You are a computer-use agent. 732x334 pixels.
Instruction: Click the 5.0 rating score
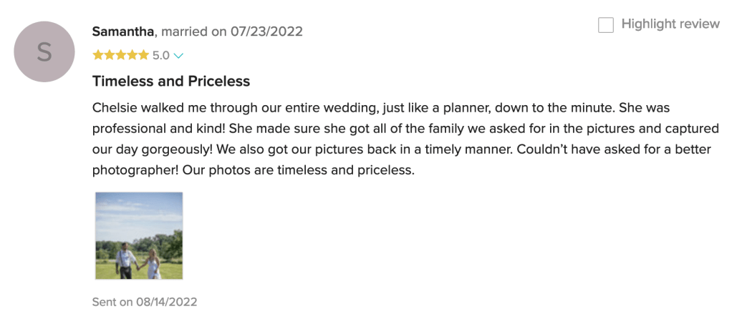tap(160, 55)
